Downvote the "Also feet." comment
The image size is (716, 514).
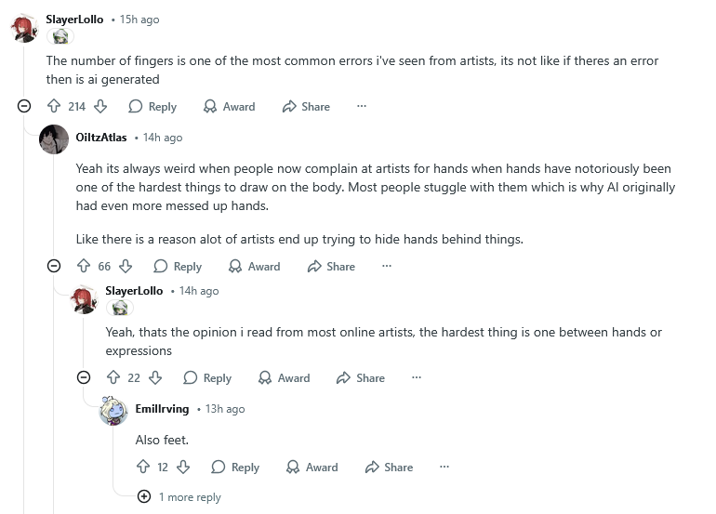click(x=183, y=468)
